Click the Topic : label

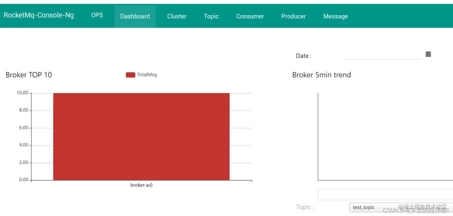[x=305, y=207]
